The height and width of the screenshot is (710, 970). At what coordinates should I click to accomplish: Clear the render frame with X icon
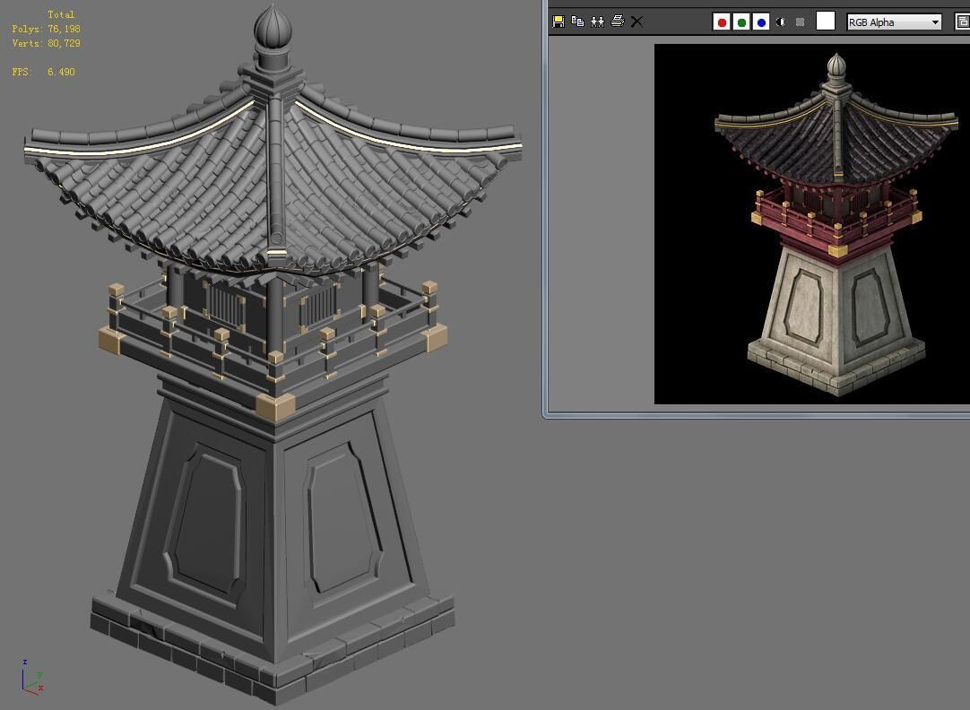point(637,22)
